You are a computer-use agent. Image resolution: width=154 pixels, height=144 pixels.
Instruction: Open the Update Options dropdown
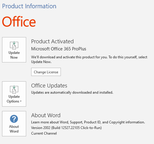coord(14,94)
